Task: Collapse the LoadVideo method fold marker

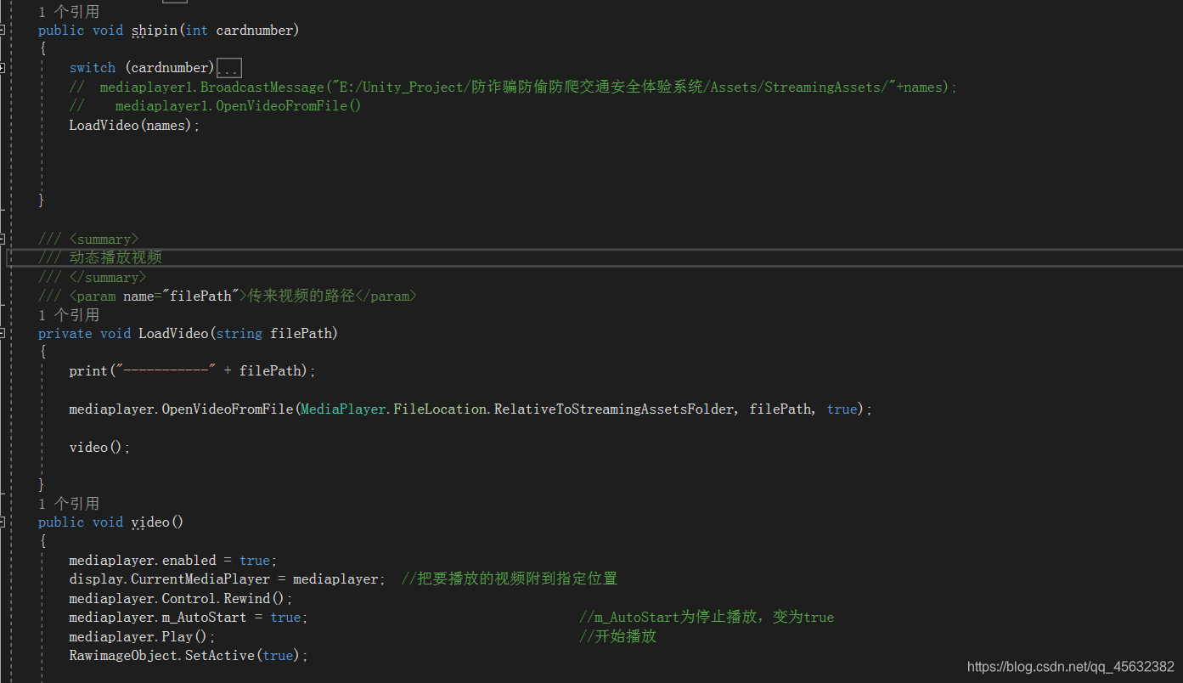Action: click(3, 333)
